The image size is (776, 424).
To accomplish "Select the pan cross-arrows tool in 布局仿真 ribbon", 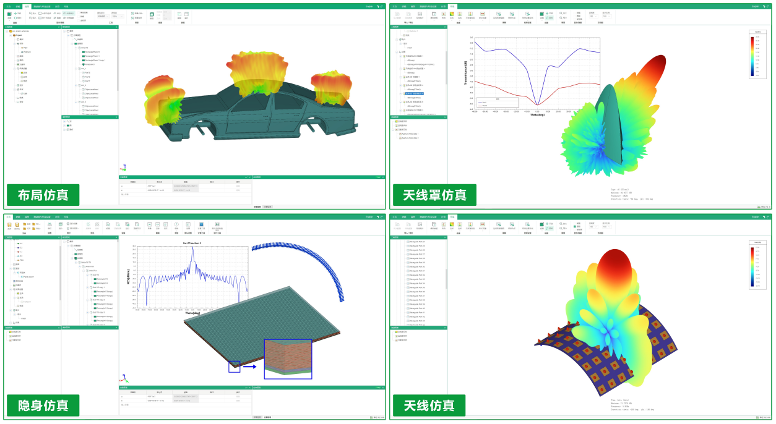I will 16,13.
